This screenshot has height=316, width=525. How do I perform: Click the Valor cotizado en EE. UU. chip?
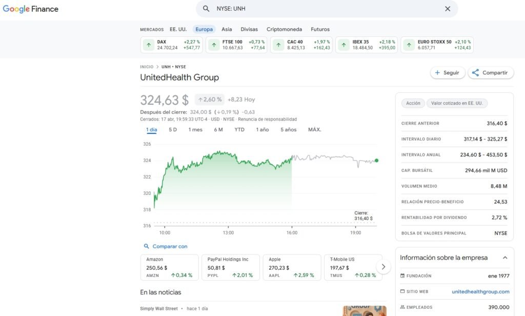tap(457, 103)
